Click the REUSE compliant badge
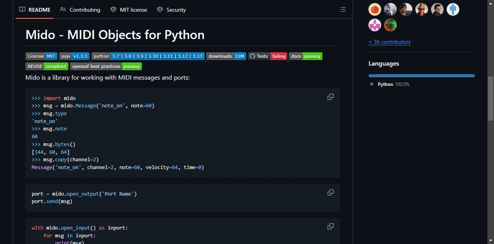 click(47, 66)
